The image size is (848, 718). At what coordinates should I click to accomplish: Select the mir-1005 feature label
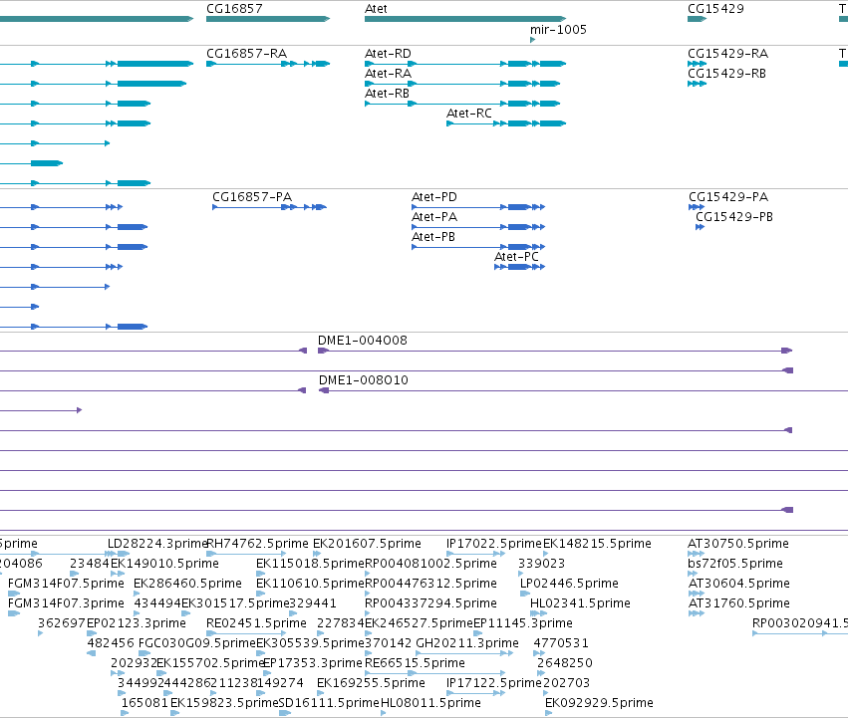[x=558, y=30]
